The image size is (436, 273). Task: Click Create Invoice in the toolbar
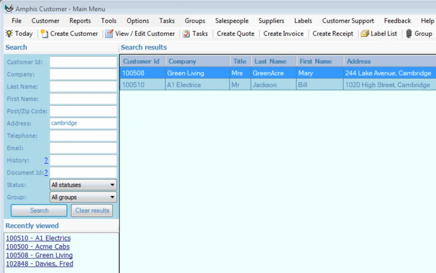pos(283,34)
